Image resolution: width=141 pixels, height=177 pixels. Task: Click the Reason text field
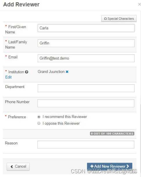pos(86,145)
